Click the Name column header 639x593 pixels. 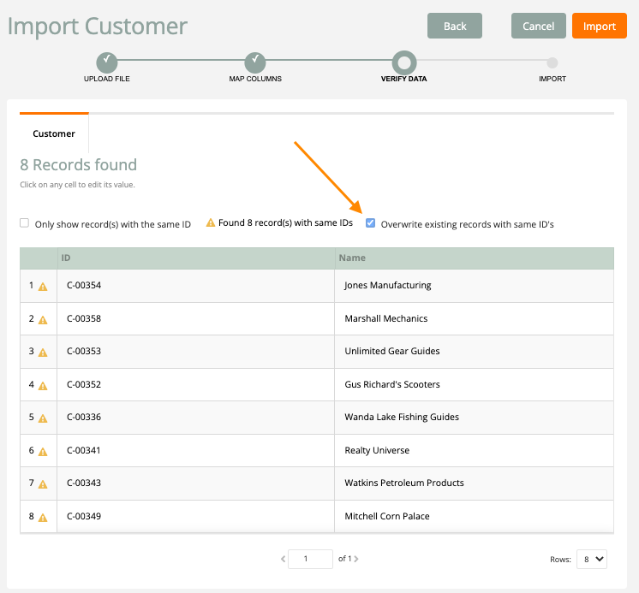click(x=475, y=258)
